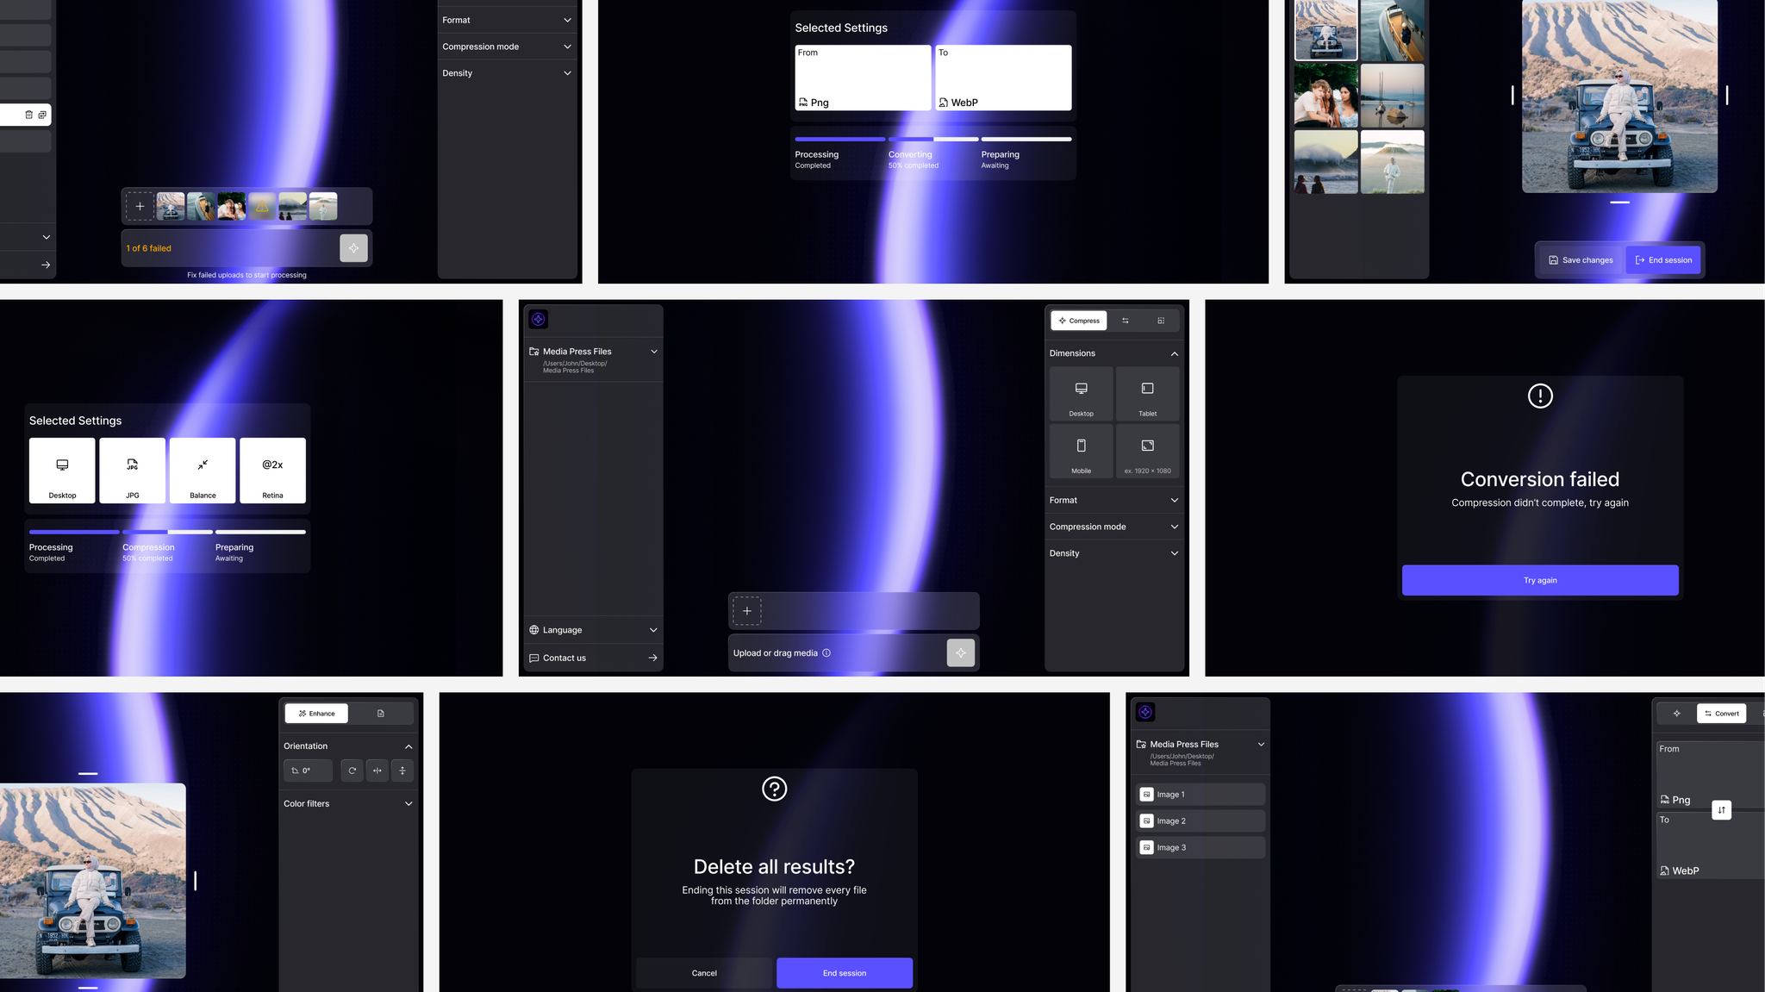The height and width of the screenshot is (992, 1765).
Task: Click End session next to Save changes
Action: point(1663,260)
